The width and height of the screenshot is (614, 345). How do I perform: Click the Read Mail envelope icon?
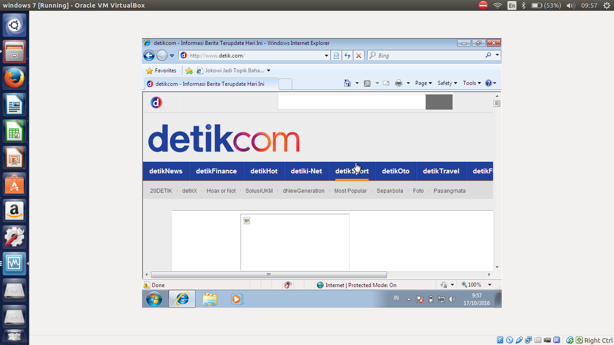[386, 83]
